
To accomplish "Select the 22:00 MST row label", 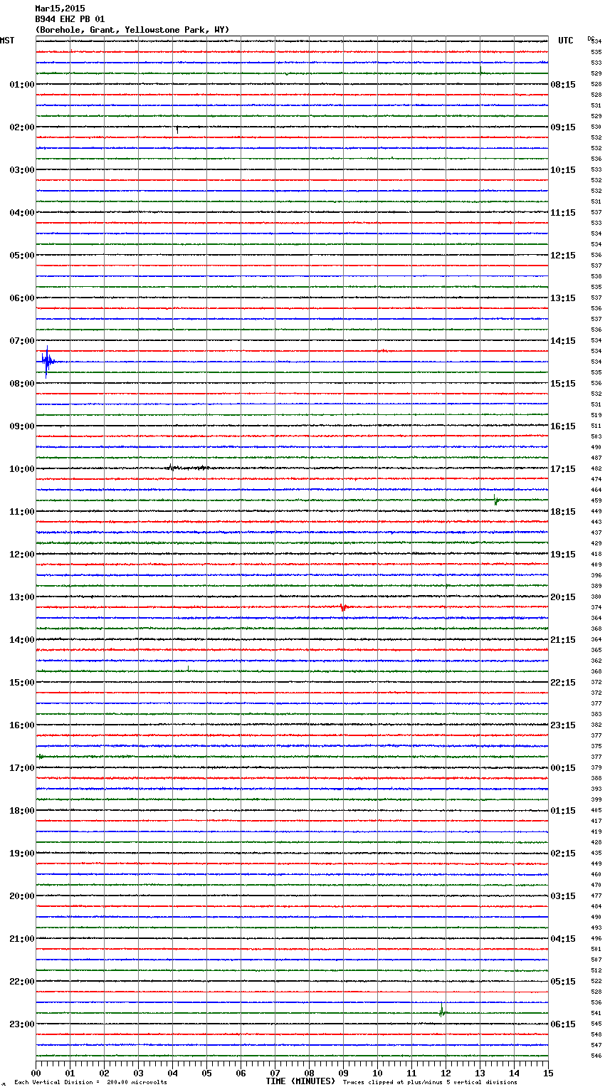I will [x=22, y=982].
